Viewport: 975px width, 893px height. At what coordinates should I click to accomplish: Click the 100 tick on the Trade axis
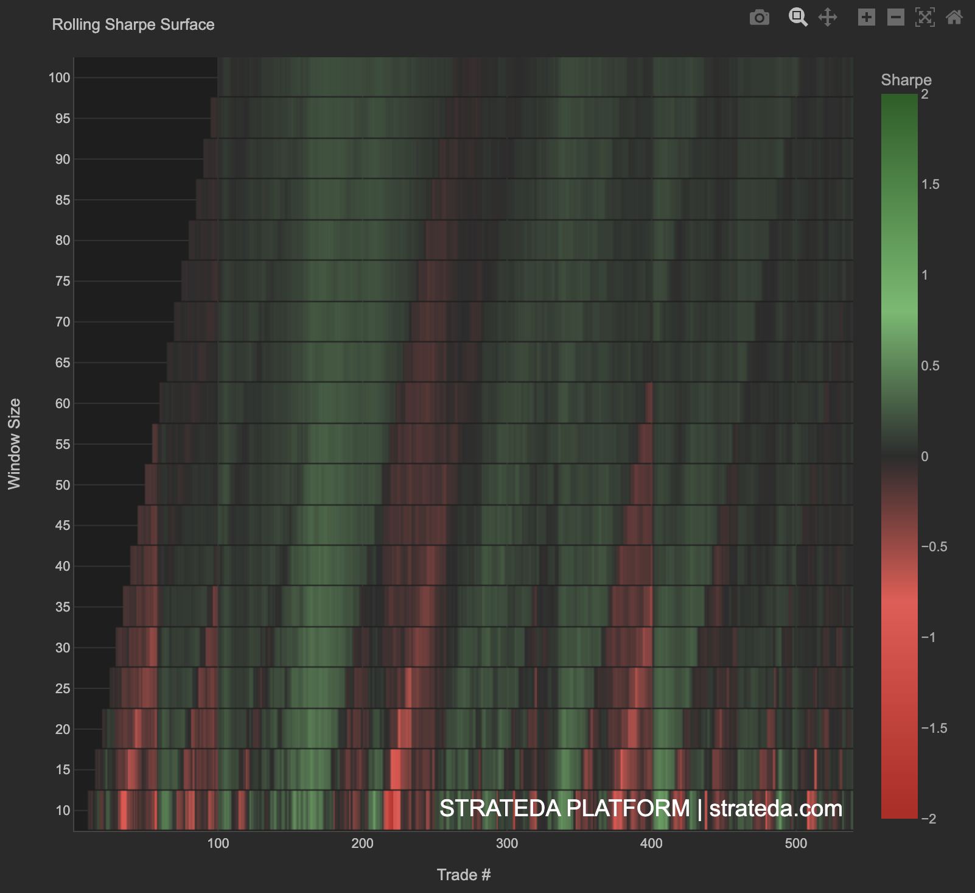[218, 844]
